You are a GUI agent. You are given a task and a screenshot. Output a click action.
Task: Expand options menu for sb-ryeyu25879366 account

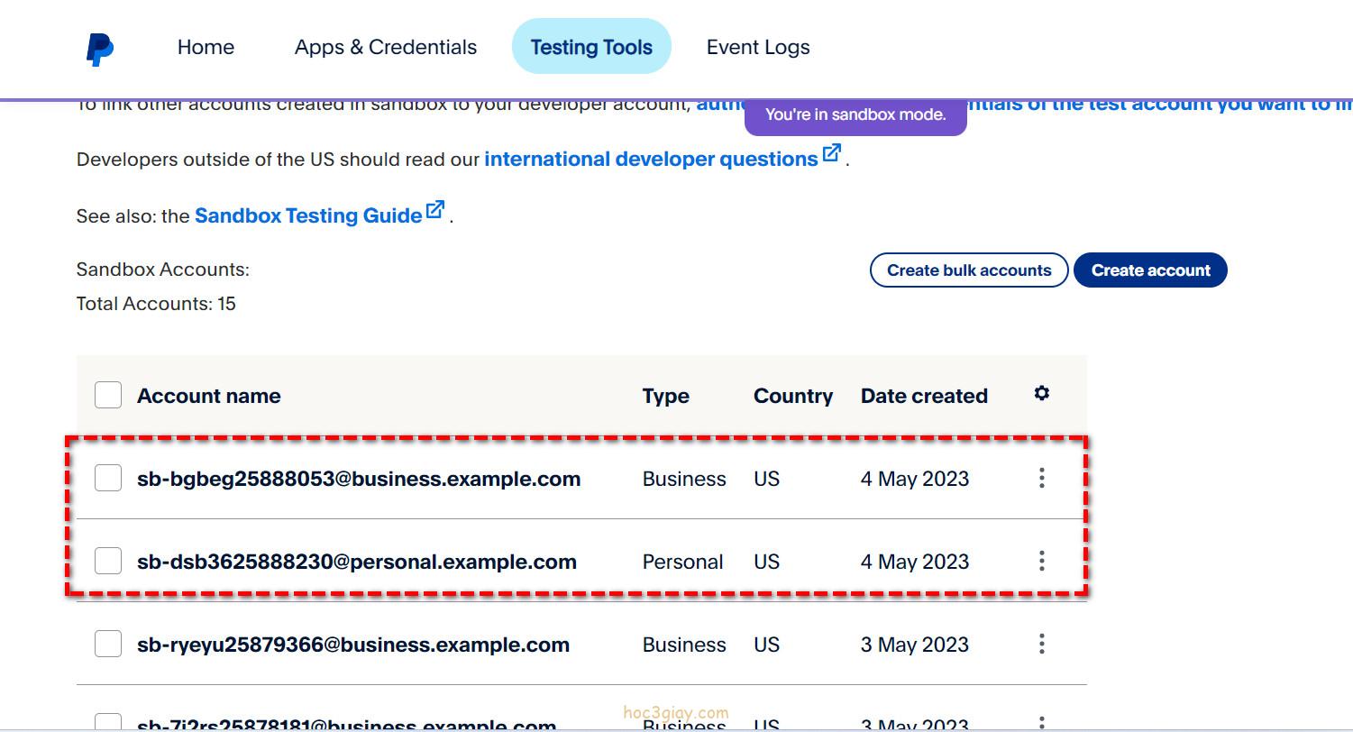point(1041,644)
